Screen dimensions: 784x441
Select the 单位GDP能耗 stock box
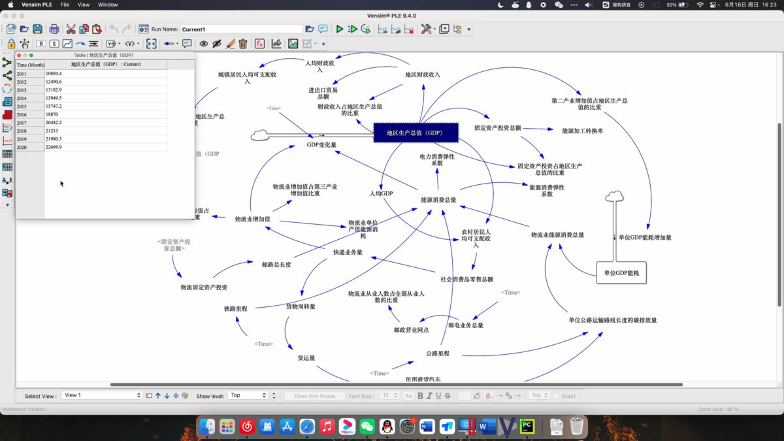coord(621,272)
